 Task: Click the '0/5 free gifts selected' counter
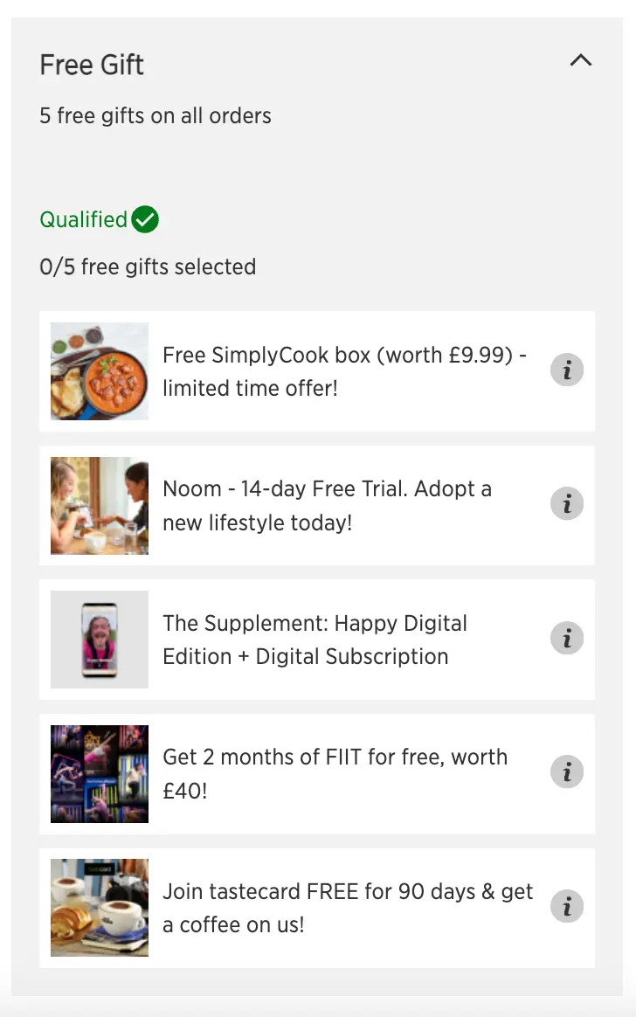pyautogui.click(x=147, y=266)
